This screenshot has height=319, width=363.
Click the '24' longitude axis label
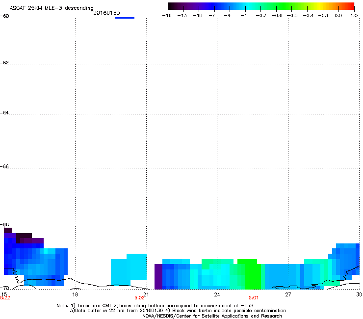[217, 294]
